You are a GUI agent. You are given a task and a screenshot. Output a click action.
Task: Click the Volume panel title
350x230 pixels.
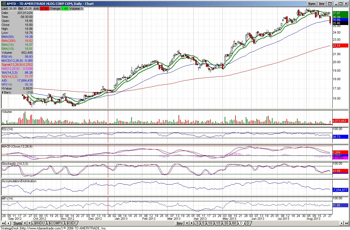[7, 112]
